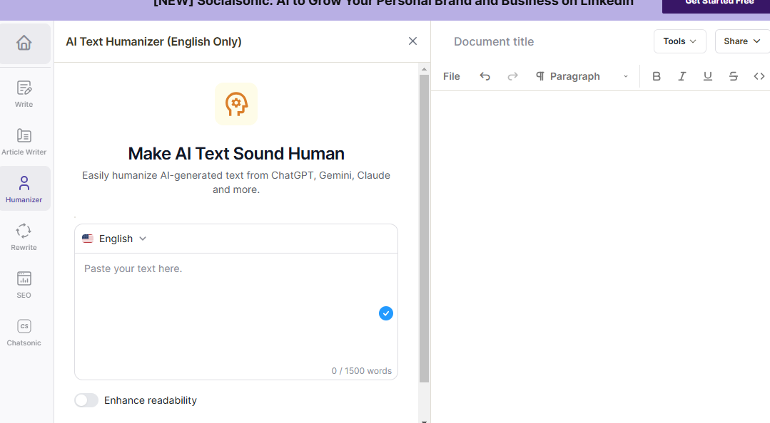The width and height of the screenshot is (770, 423).
Task: Open the SEO tool in sidebar
Action: point(24,285)
